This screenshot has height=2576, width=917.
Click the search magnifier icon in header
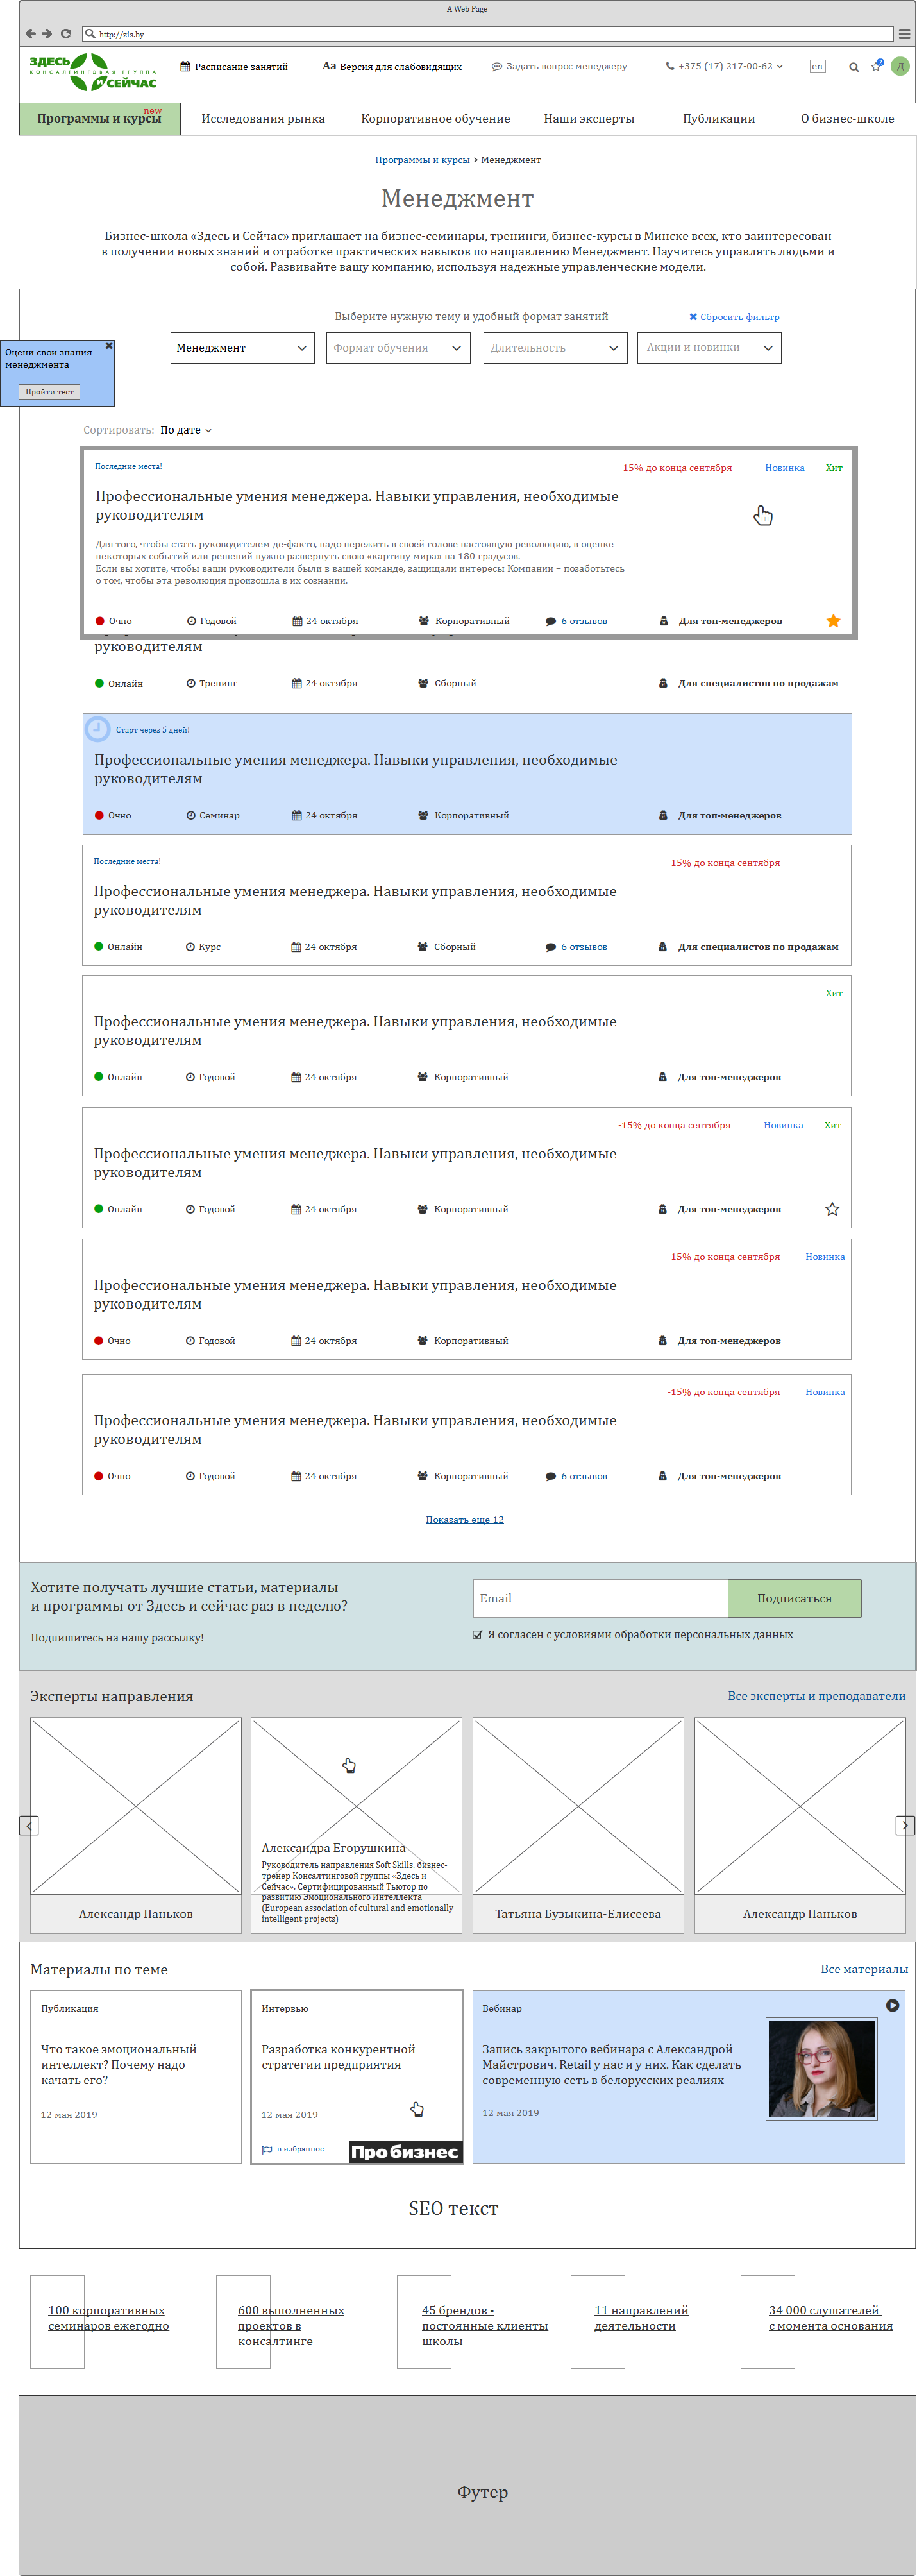pos(853,67)
